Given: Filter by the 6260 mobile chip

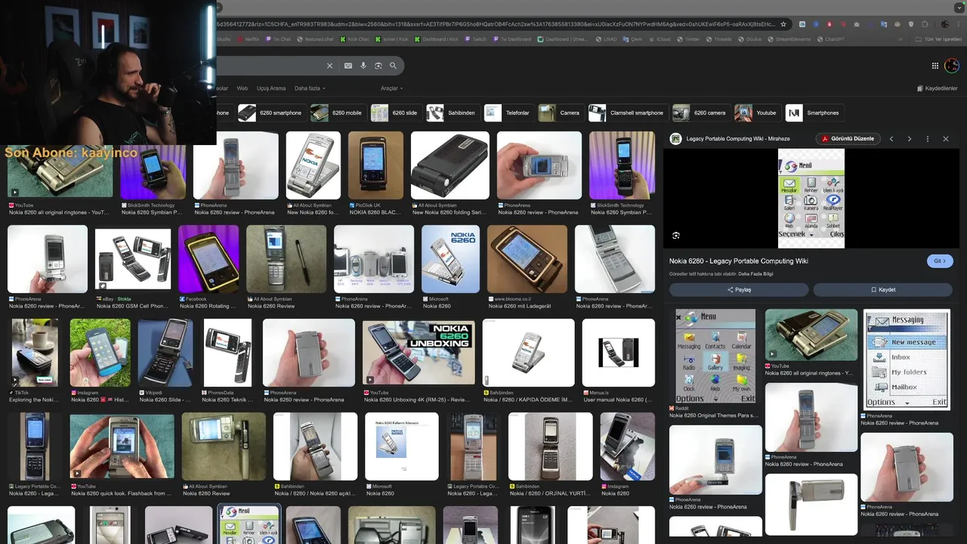Looking at the screenshot, I should (338, 113).
